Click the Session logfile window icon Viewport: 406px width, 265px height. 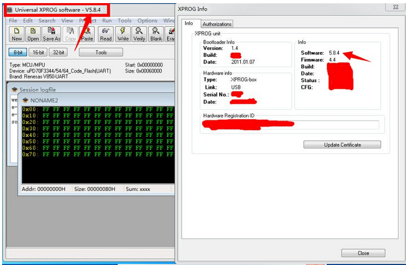pos(14,90)
